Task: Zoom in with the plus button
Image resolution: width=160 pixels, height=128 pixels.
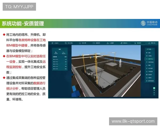Action: [x=154, y=93]
